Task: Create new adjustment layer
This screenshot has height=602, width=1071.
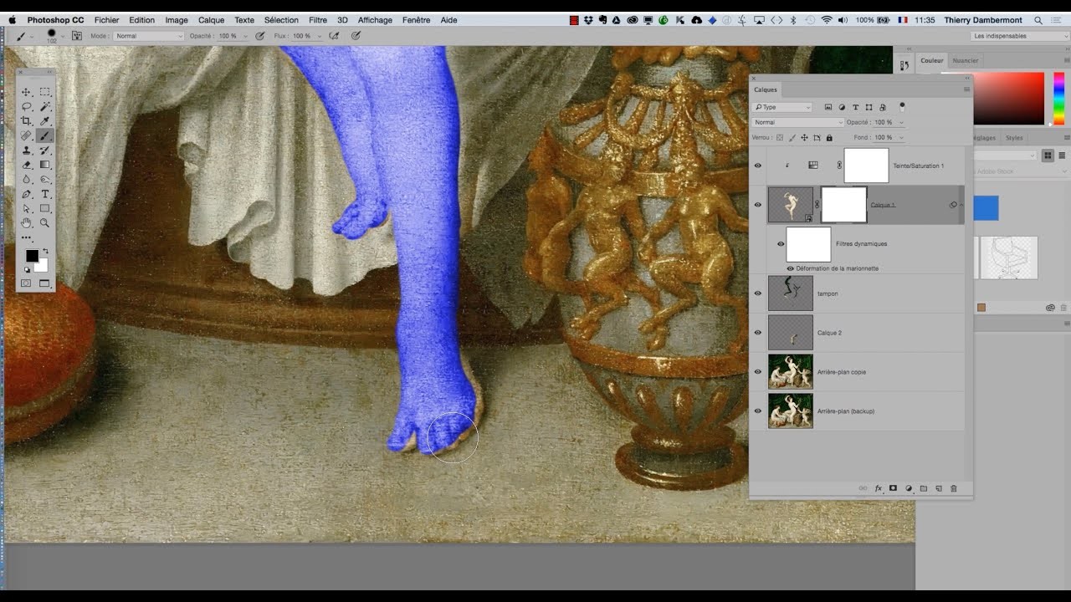Action: 908,488
